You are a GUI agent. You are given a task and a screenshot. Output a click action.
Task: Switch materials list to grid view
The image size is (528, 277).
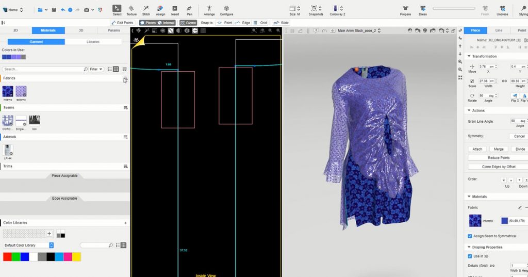116,69
